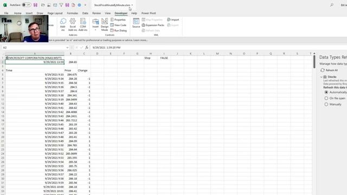347x195 pixels.
Task: Open control Properties in Controls group
Action: [x=118, y=19]
